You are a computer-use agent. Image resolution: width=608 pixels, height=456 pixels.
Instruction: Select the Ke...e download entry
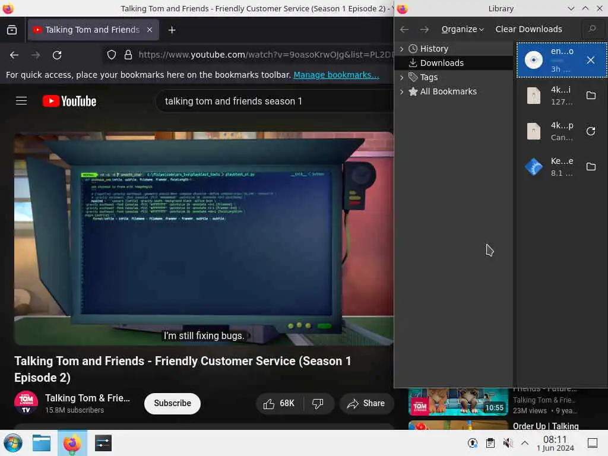click(x=562, y=167)
